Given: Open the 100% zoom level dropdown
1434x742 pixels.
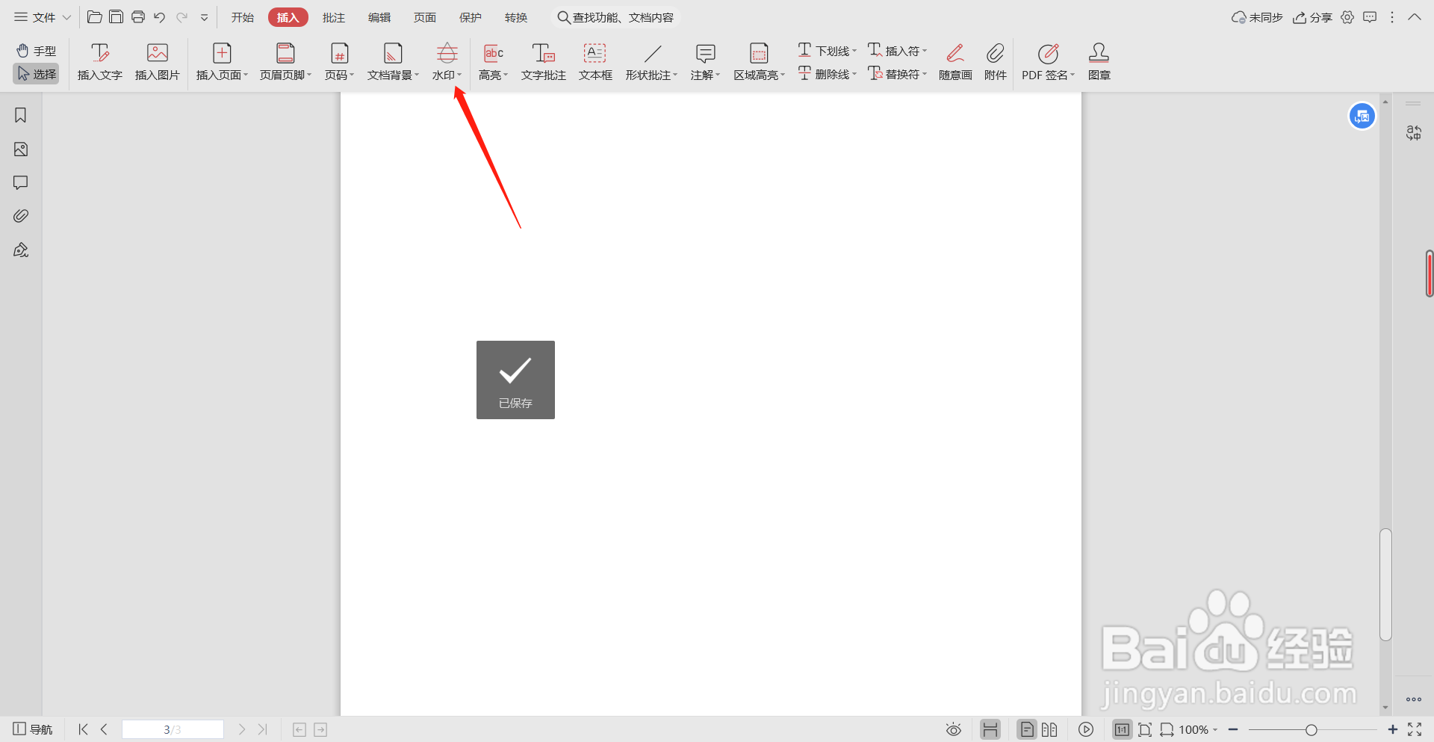Looking at the screenshot, I should tap(1198, 730).
